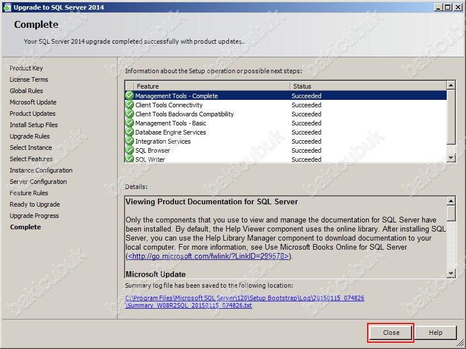Click the Product Updates step
Image resolution: width=466 pixels, height=349 pixels.
pyautogui.click(x=32, y=113)
